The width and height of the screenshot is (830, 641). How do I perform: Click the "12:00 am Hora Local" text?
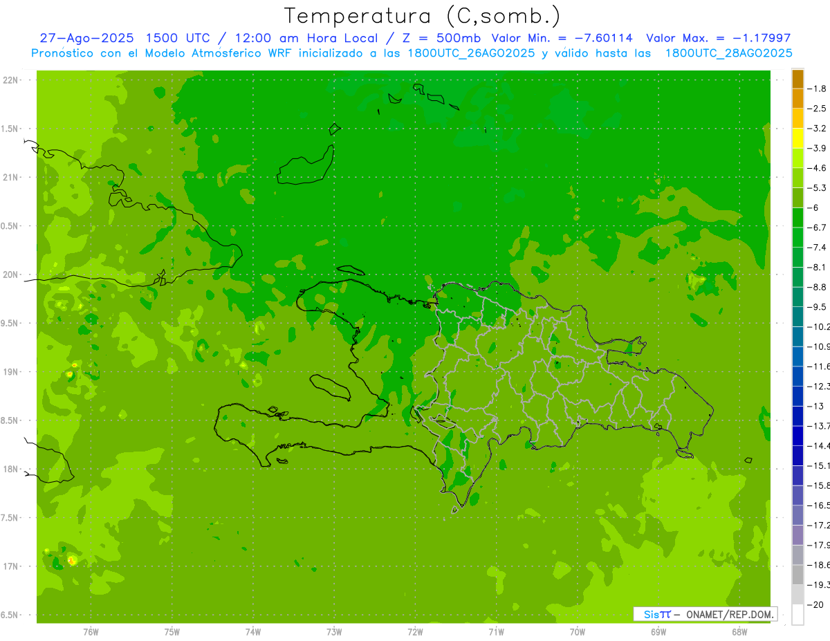click(306, 38)
